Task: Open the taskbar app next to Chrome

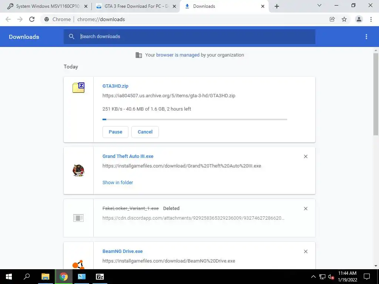Action: pyautogui.click(x=82, y=277)
